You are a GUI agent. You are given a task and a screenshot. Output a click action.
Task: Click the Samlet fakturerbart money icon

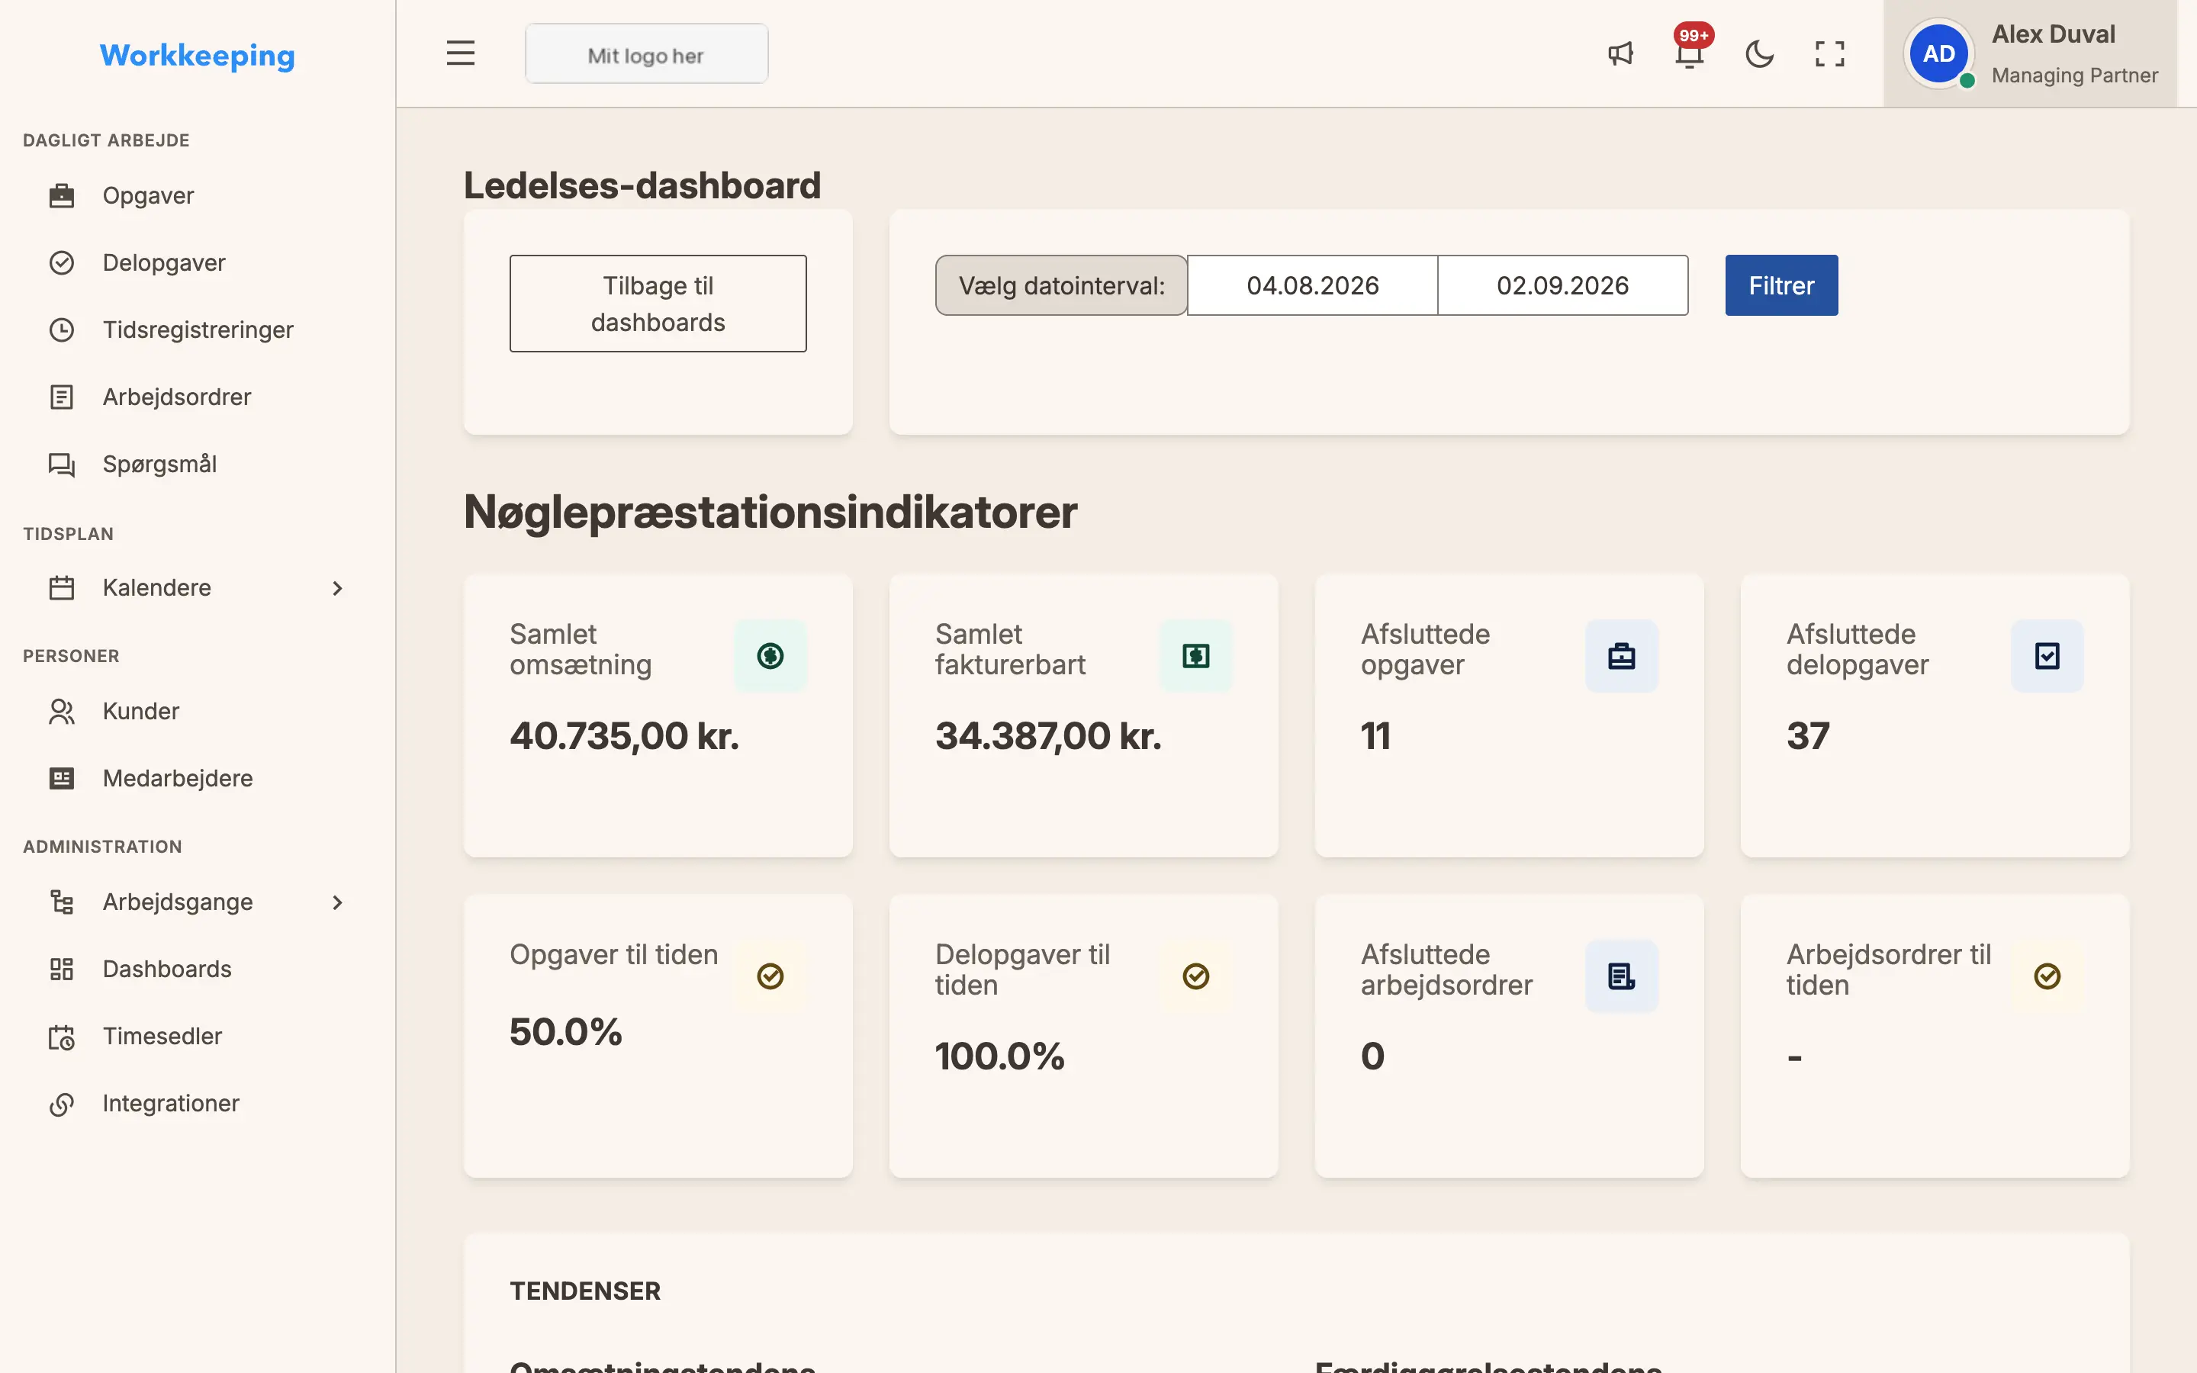point(1195,656)
